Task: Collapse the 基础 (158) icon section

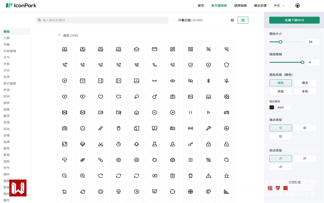Action: click(x=59, y=36)
